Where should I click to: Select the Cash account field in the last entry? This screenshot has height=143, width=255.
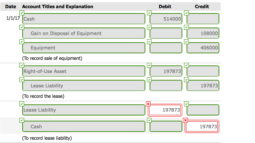pyautogui.click(x=83, y=126)
